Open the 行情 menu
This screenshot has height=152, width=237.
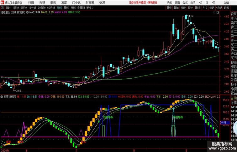click(x=31, y=2)
